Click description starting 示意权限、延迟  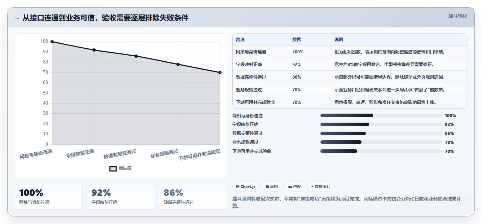click(x=385, y=102)
